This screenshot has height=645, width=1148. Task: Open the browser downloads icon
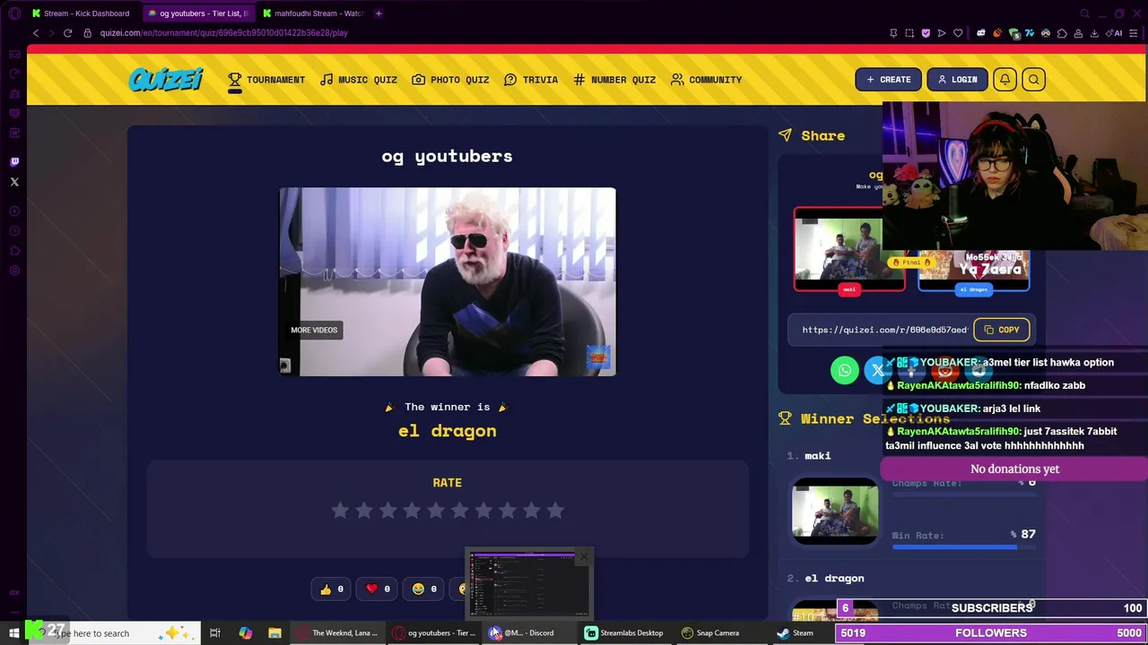[1094, 33]
